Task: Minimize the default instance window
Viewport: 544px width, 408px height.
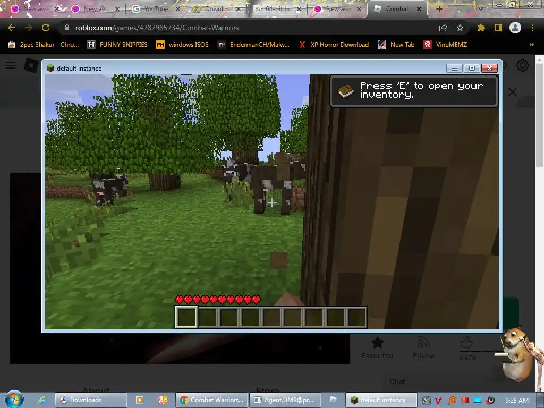Action: [x=454, y=69]
